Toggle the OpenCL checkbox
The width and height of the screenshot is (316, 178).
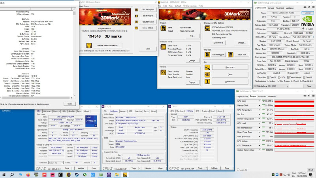[268, 78]
